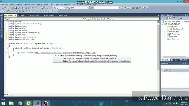Click the Refresh icon in Solution Explorer toolbar
Image resolution: width=189 pixels, height=106 pixels.
click(167, 18)
